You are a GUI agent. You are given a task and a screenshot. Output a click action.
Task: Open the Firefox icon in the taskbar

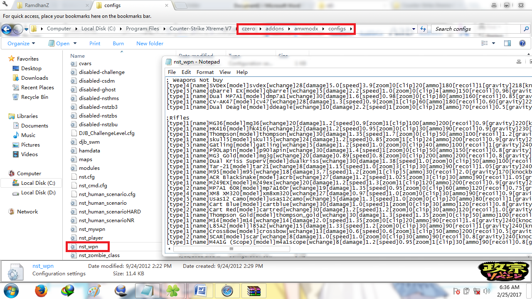point(41,290)
